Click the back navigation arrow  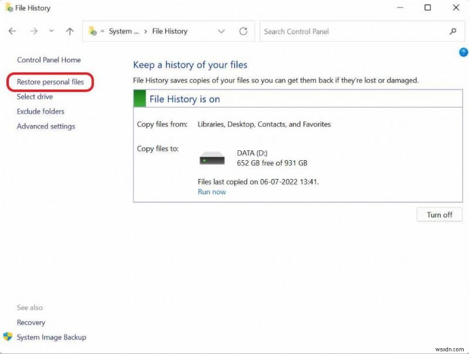(x=12, y=31)
